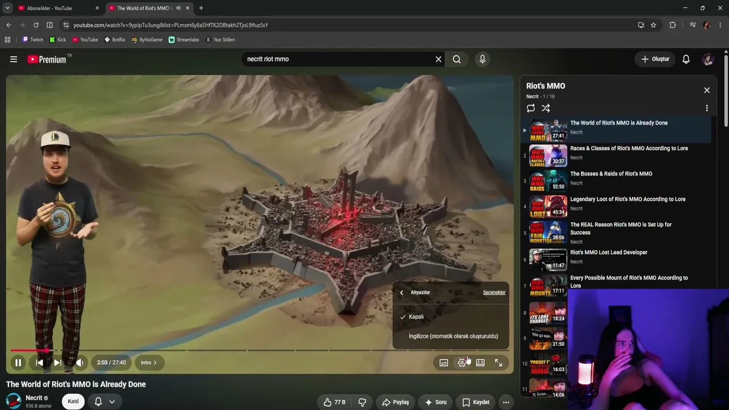The image size is (729, 410).
Task: Open the channel notification bell dropdown
Action: 105,401
